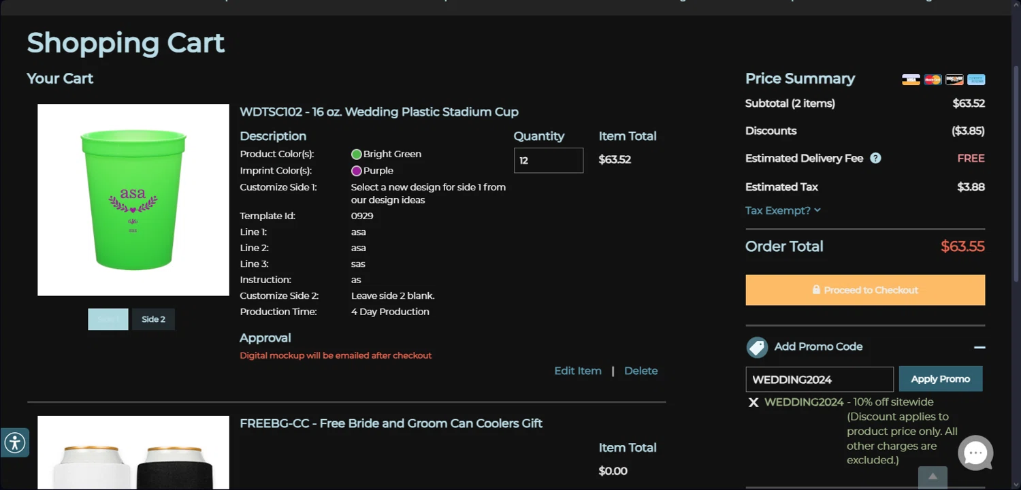The width and height of the screenshot is (1021, 490).
Task: Click the Discover card icon
Action: coord(954,80)
